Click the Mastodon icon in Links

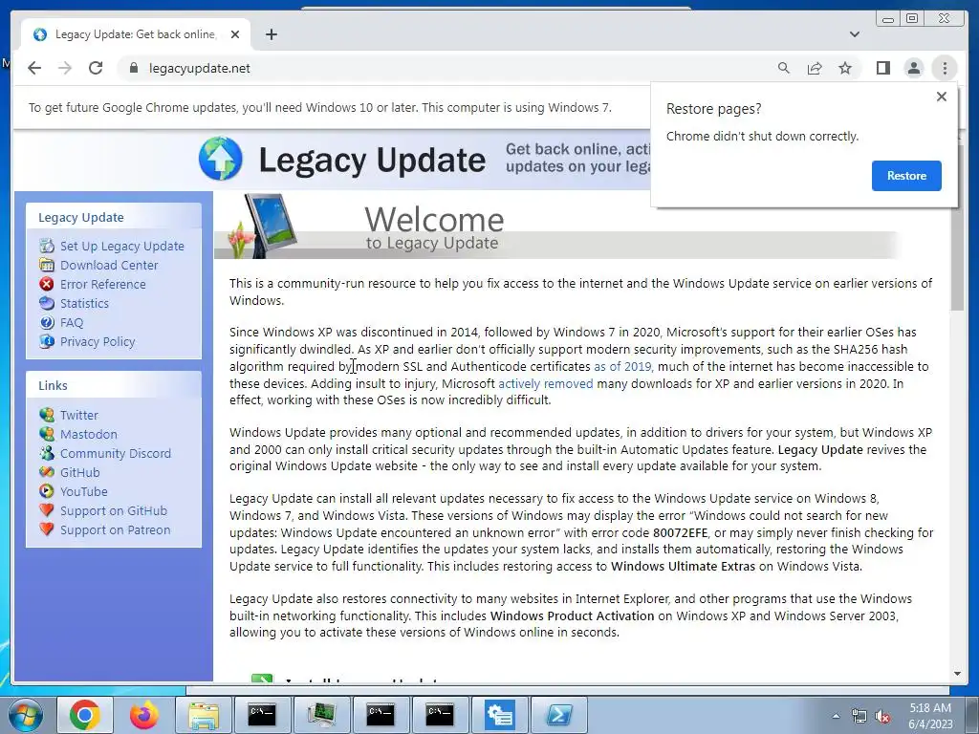(x=47, y=434)
